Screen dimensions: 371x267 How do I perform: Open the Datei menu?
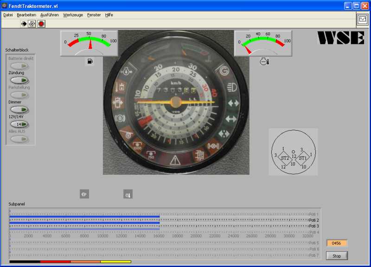pyautogui.click(x=8, y=15)
